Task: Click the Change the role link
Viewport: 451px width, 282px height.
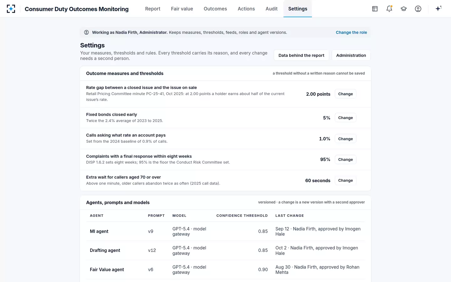Action: tap(351, 32)
